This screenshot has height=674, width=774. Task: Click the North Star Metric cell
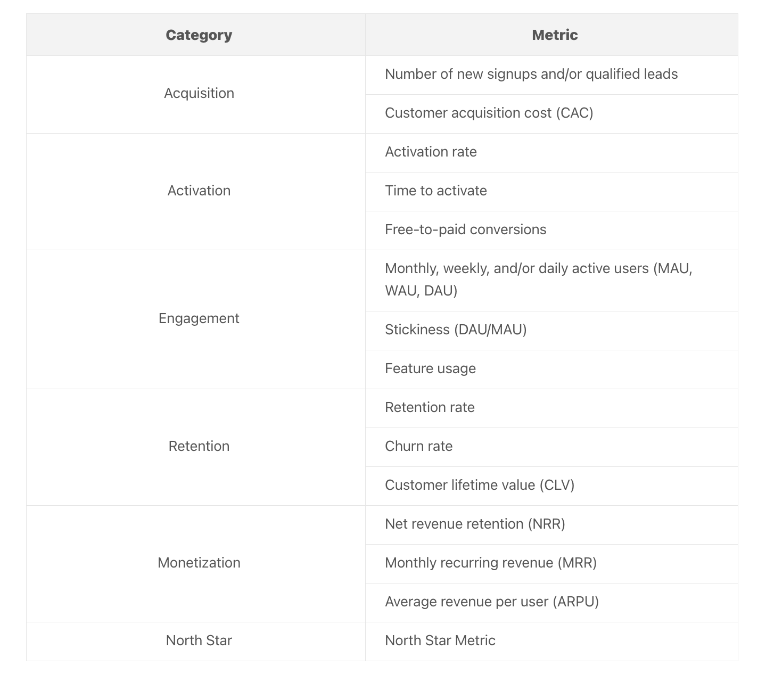(x=440, y=640)
